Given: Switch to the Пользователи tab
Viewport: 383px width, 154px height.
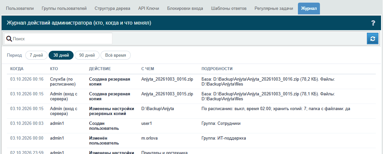Looking at the screenshot, I should pos(20,9).
